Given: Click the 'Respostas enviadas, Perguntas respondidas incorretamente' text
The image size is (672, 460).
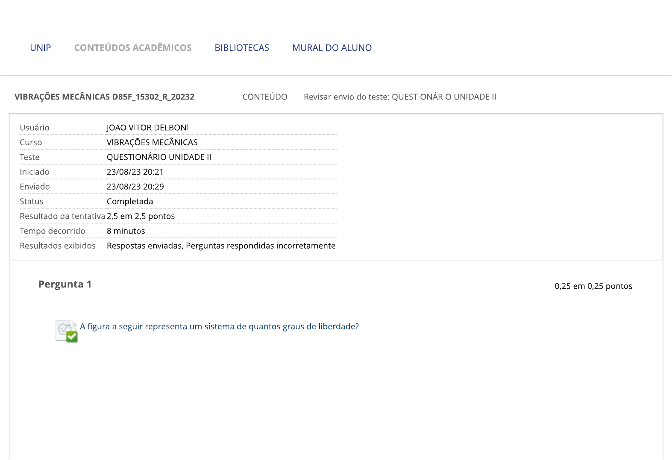Looking at the screenshot, I should click(x=221, y=246).
